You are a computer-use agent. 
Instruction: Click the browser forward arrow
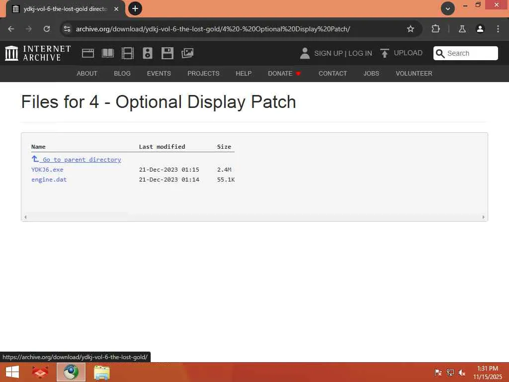29,29
